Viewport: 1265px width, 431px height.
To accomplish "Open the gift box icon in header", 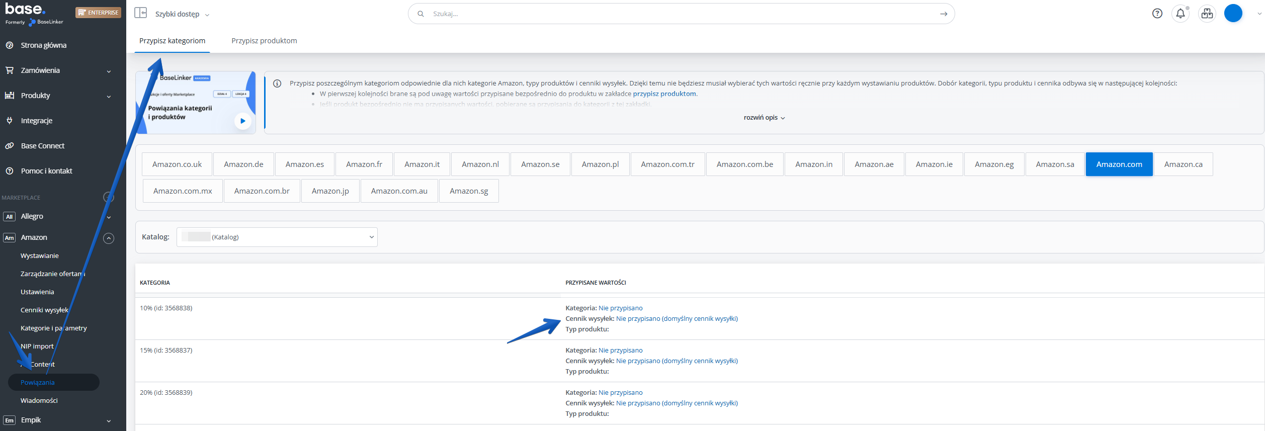I will pos(1207,14).
